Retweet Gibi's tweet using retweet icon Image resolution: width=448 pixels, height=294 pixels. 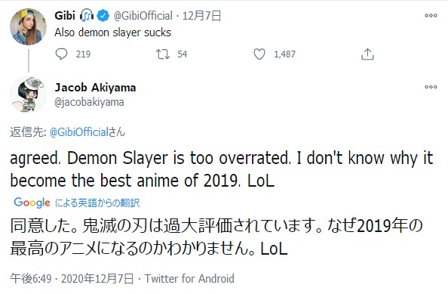(163, 54)
